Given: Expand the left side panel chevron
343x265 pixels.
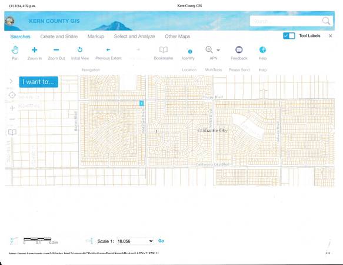Looking at the screenshot, I should pos(11,81).
